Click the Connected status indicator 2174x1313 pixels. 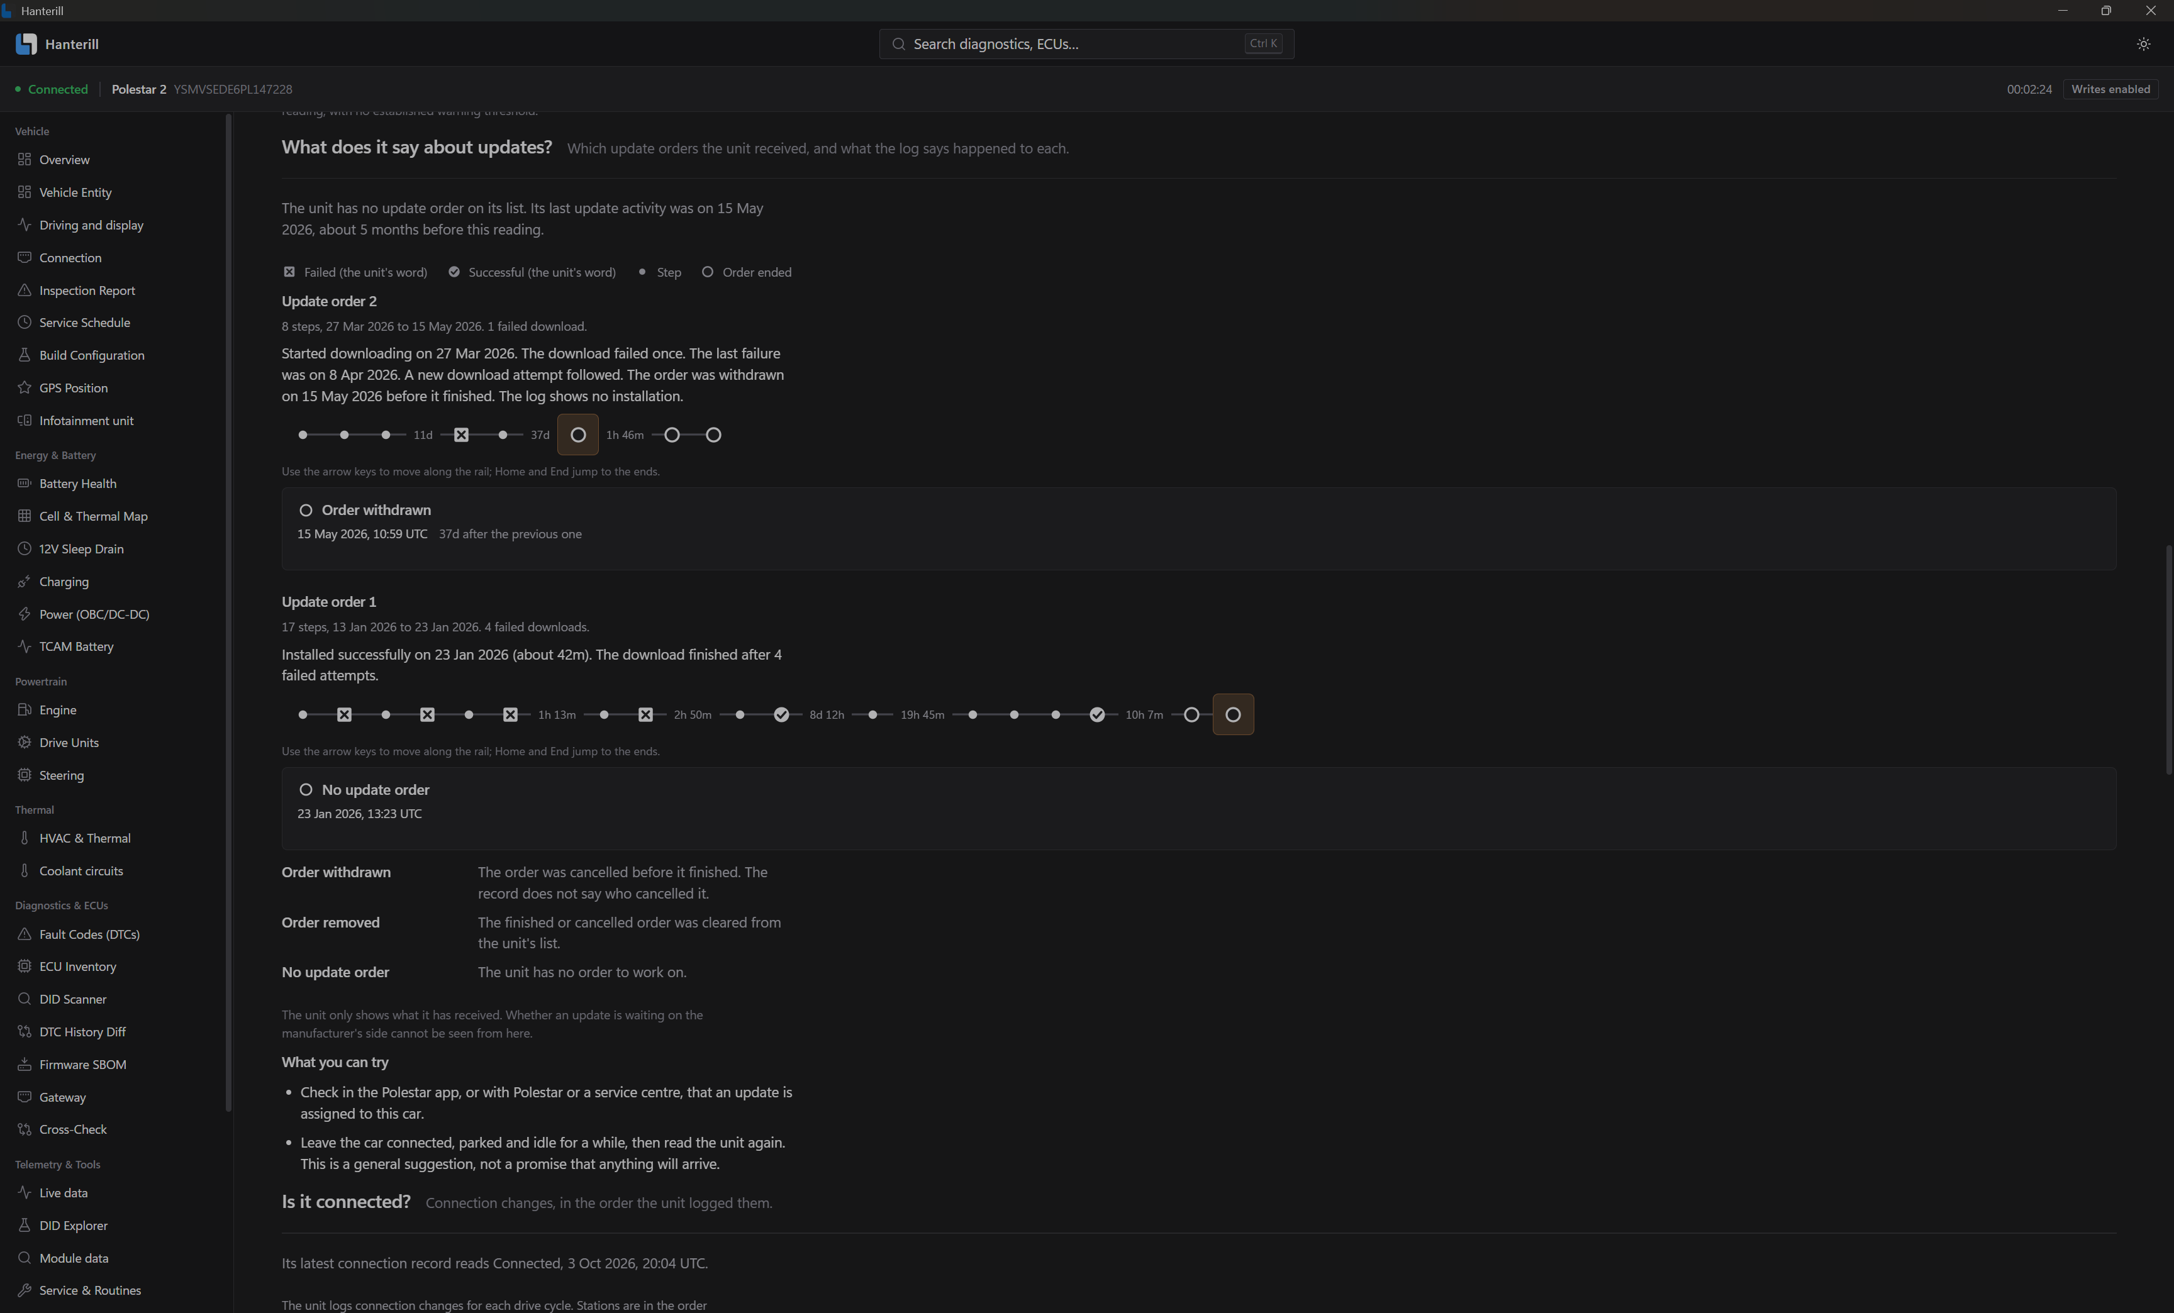pos(51,89)
